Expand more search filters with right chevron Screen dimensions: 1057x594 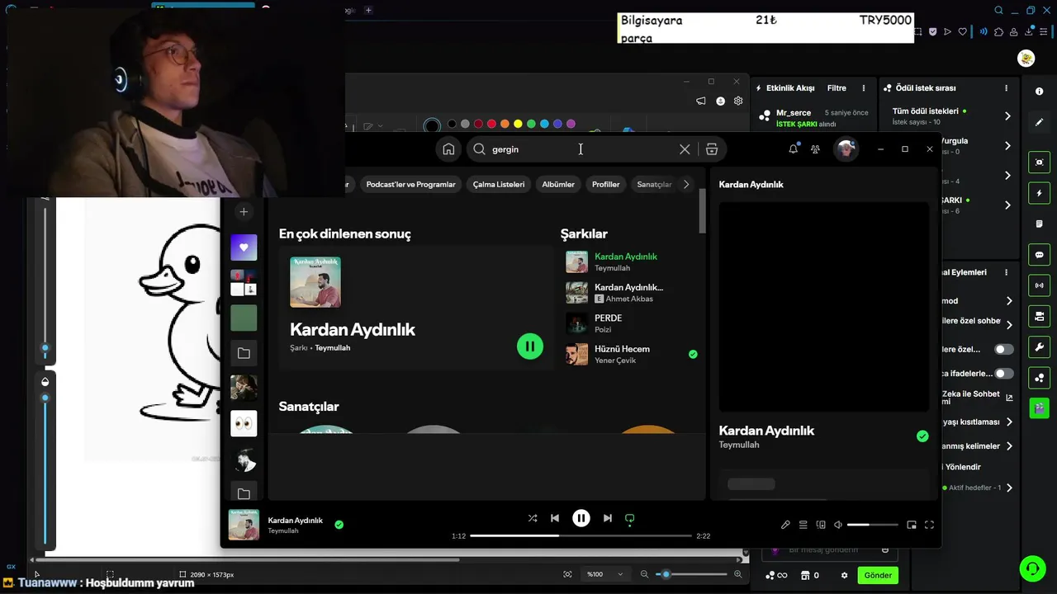tap(686, 185)
